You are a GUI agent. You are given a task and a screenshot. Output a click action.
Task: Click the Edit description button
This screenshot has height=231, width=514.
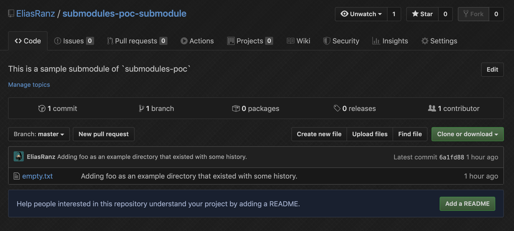[492, 70]
